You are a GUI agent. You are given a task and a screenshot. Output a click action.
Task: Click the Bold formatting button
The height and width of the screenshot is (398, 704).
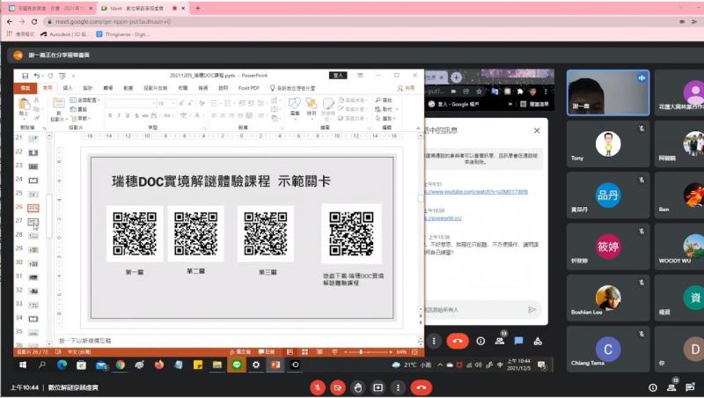click(x=109, y=115)
